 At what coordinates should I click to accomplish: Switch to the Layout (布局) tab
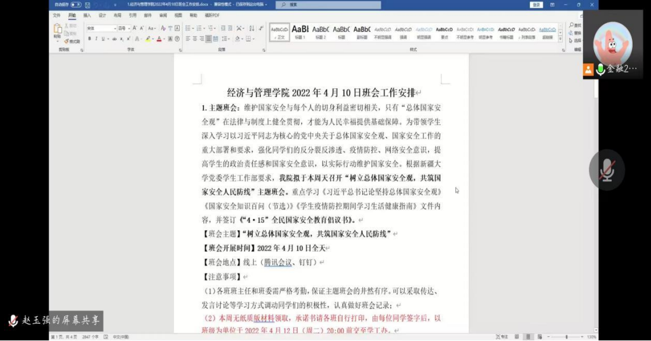[x=117, y=15]
